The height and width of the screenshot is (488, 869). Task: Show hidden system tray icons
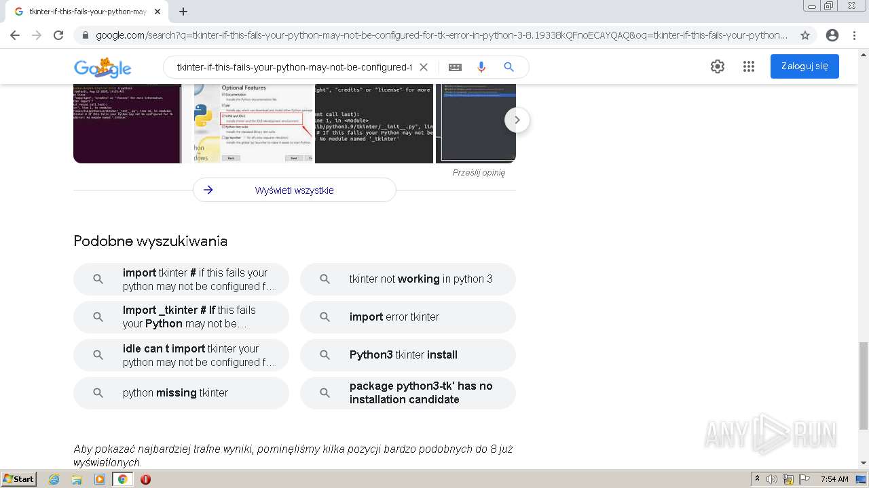coord(757,479)
